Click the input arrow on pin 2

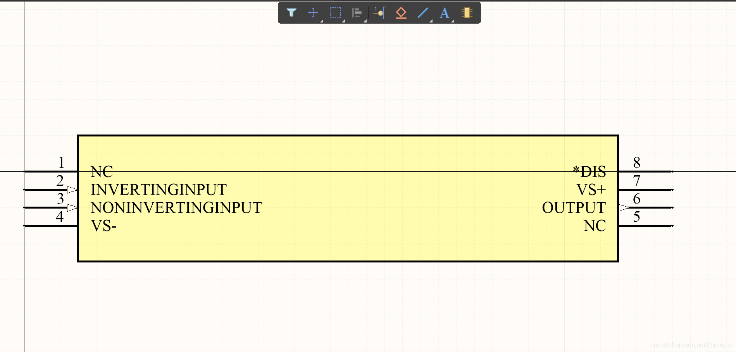72,190
